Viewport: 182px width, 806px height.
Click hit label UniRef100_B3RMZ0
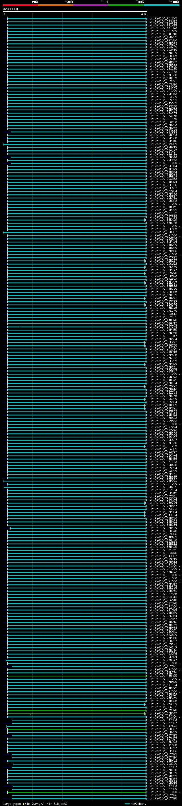(163, 276)
